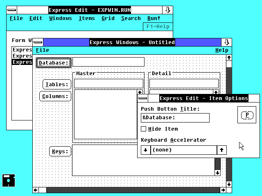Viewport: 262px width, 196px height.
Task: Open the Edit menu
Action: [36, 18]
